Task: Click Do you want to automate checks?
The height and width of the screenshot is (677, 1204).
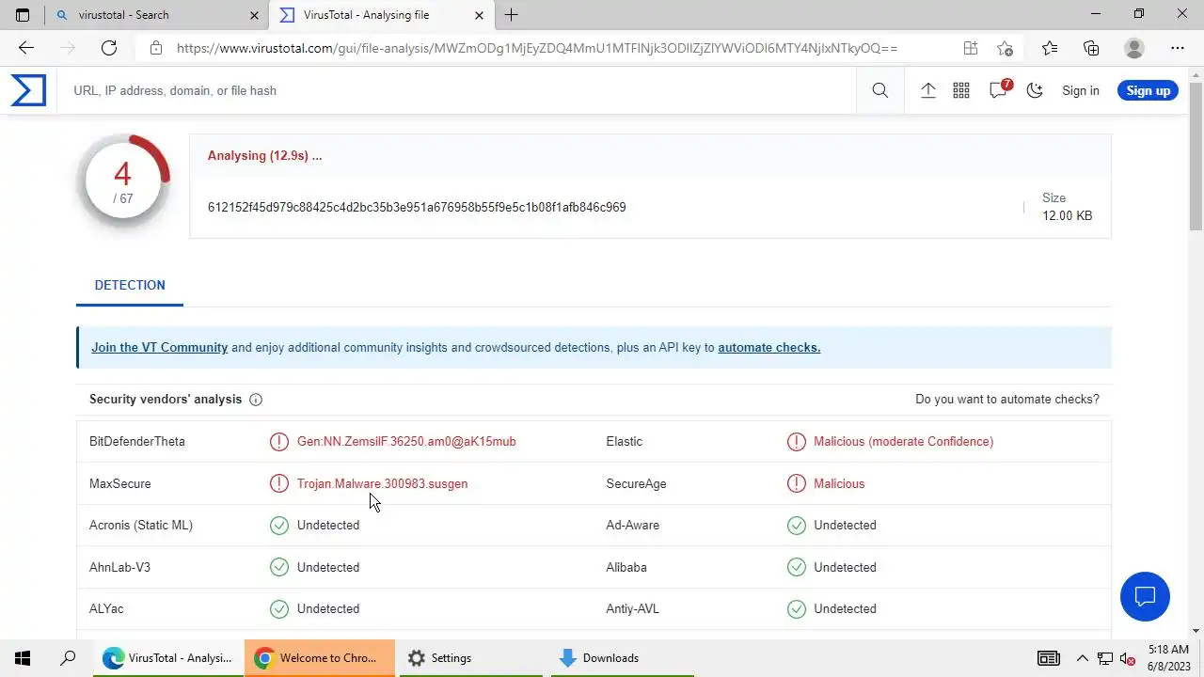Action: [x=1007, y=399]
